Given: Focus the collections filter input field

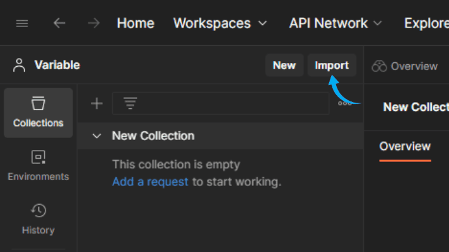Looking at the screenshot, I should click(221, 103).
